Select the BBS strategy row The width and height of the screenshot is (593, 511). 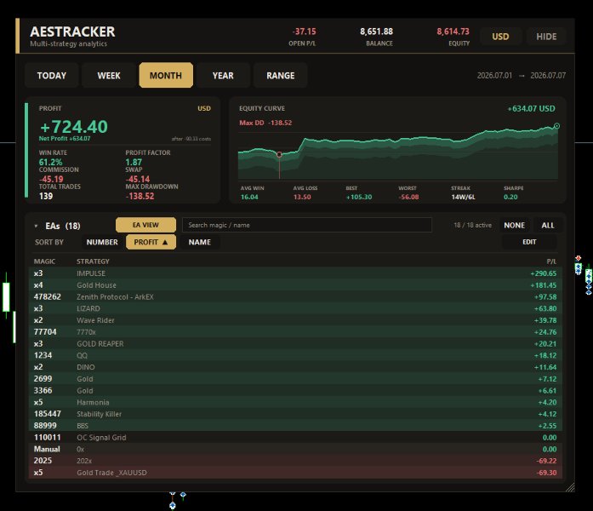coord(295,426)
